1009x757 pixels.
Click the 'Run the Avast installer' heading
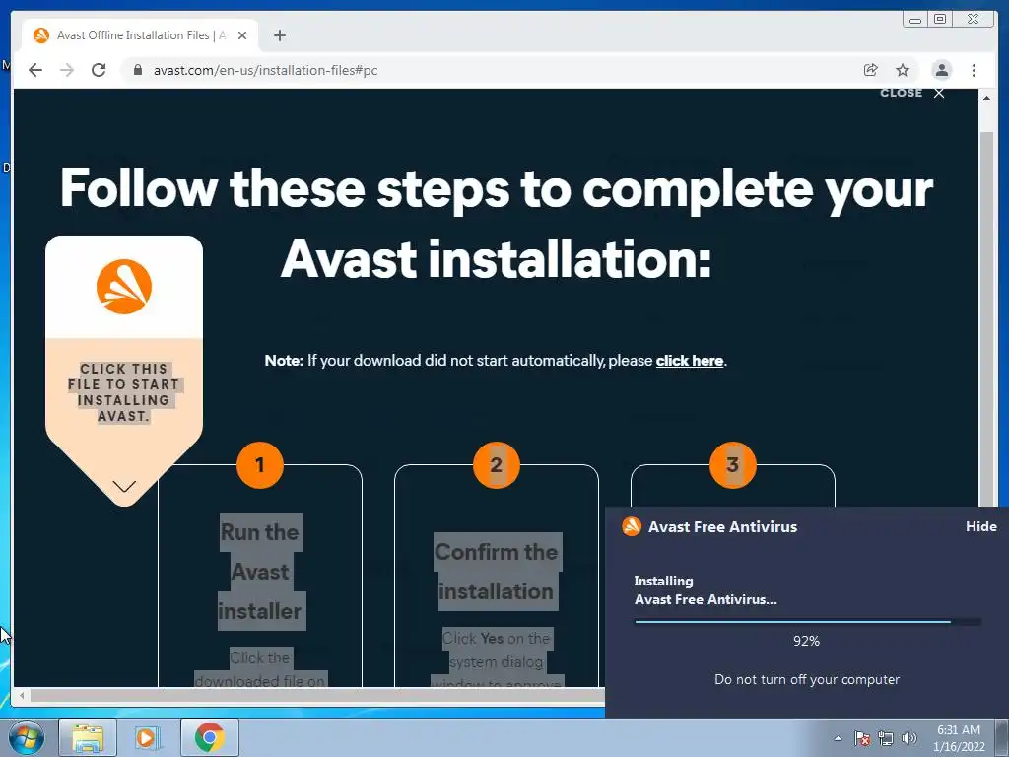point(260,572)
